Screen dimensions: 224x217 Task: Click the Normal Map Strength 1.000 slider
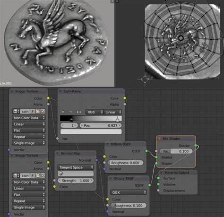coord(76,181)
